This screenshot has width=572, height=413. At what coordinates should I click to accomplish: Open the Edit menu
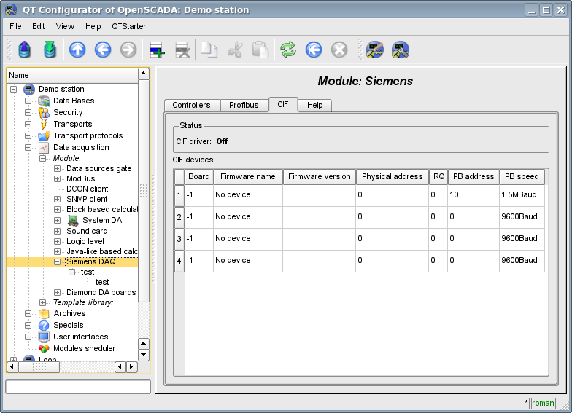click(38, 26)
